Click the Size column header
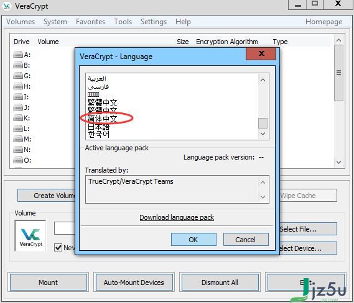This screenshot has width=354, height=303. [183, 42]
